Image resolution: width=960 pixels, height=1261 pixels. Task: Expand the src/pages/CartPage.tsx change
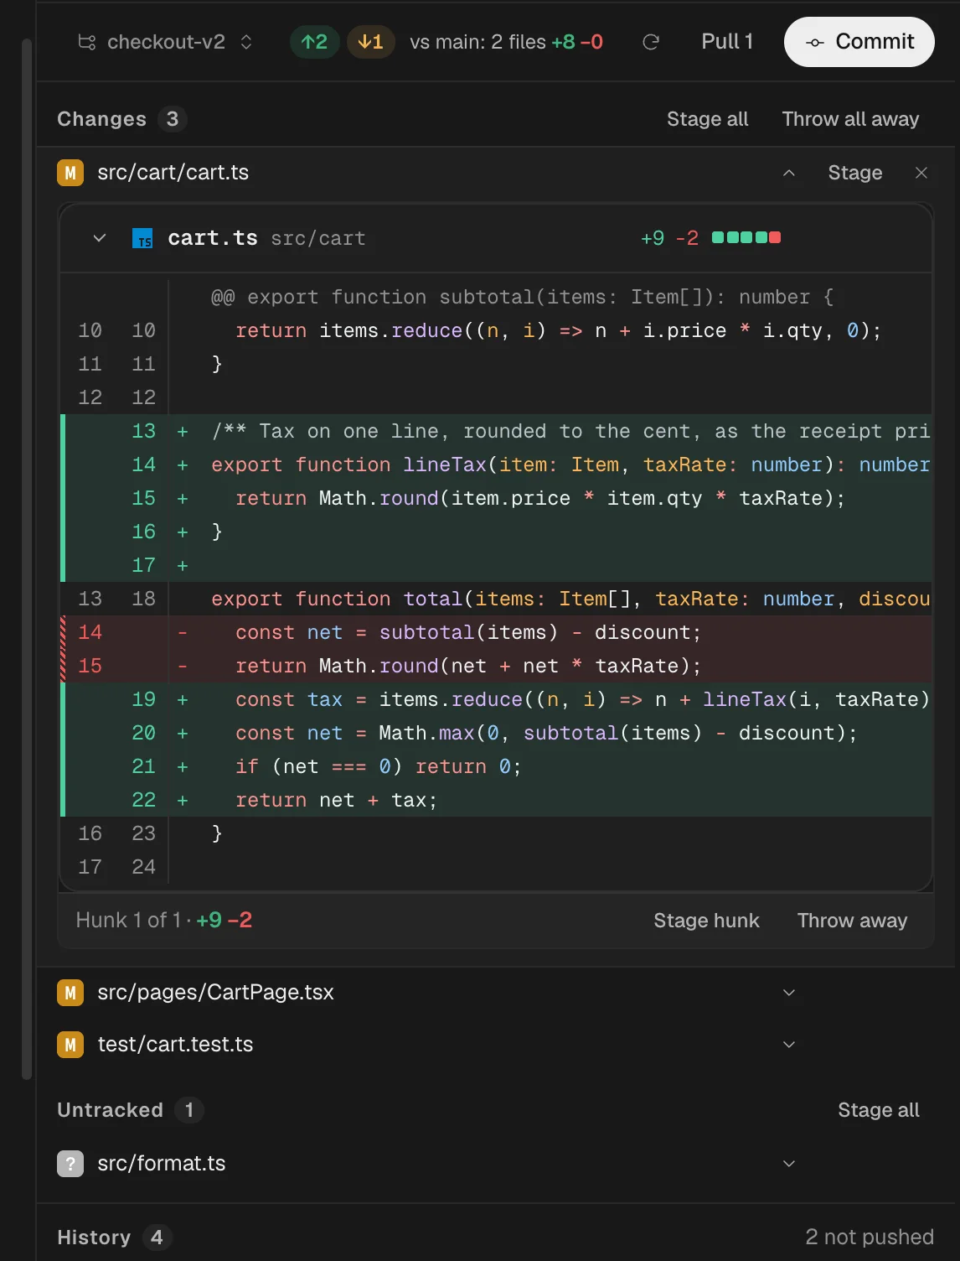tap(788, 993)
